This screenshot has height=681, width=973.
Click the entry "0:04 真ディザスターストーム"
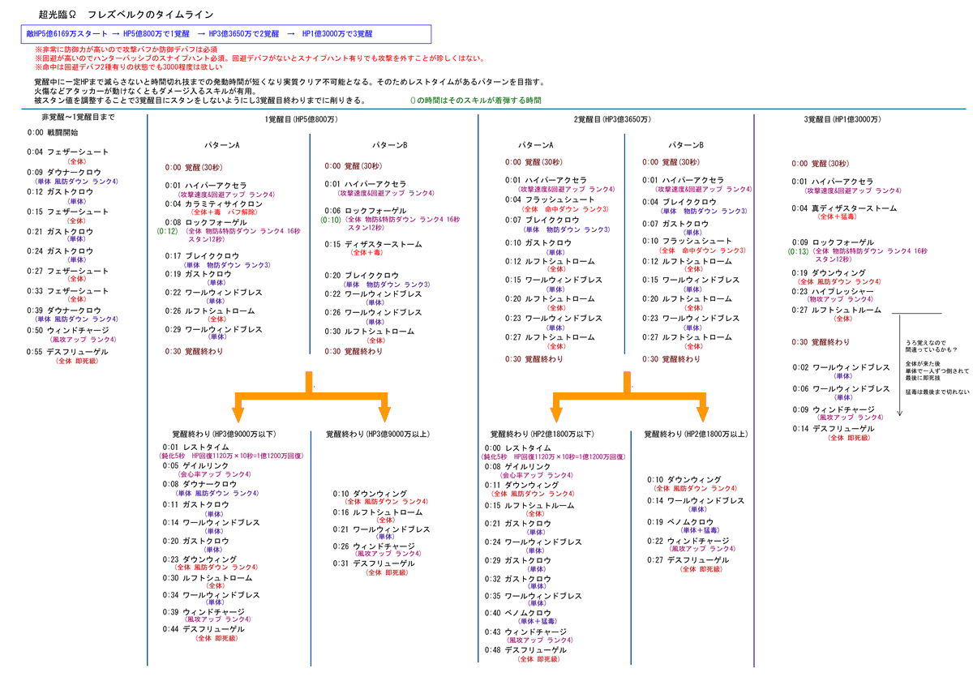pyautogui.click(x=844, y=208)
